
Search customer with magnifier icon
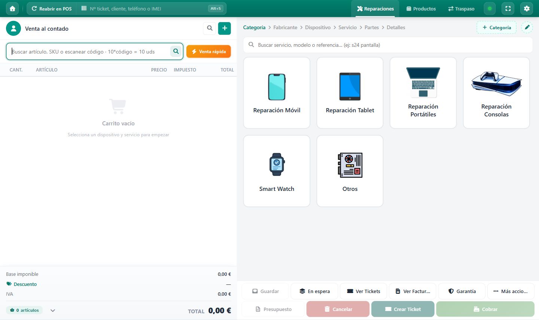210,28
